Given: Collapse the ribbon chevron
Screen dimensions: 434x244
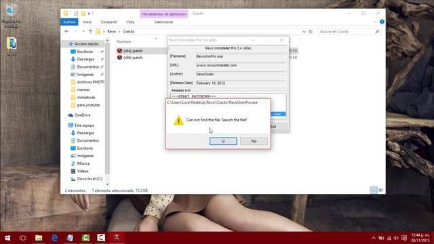Looking at the screenshot, I should tap(375, 22).
